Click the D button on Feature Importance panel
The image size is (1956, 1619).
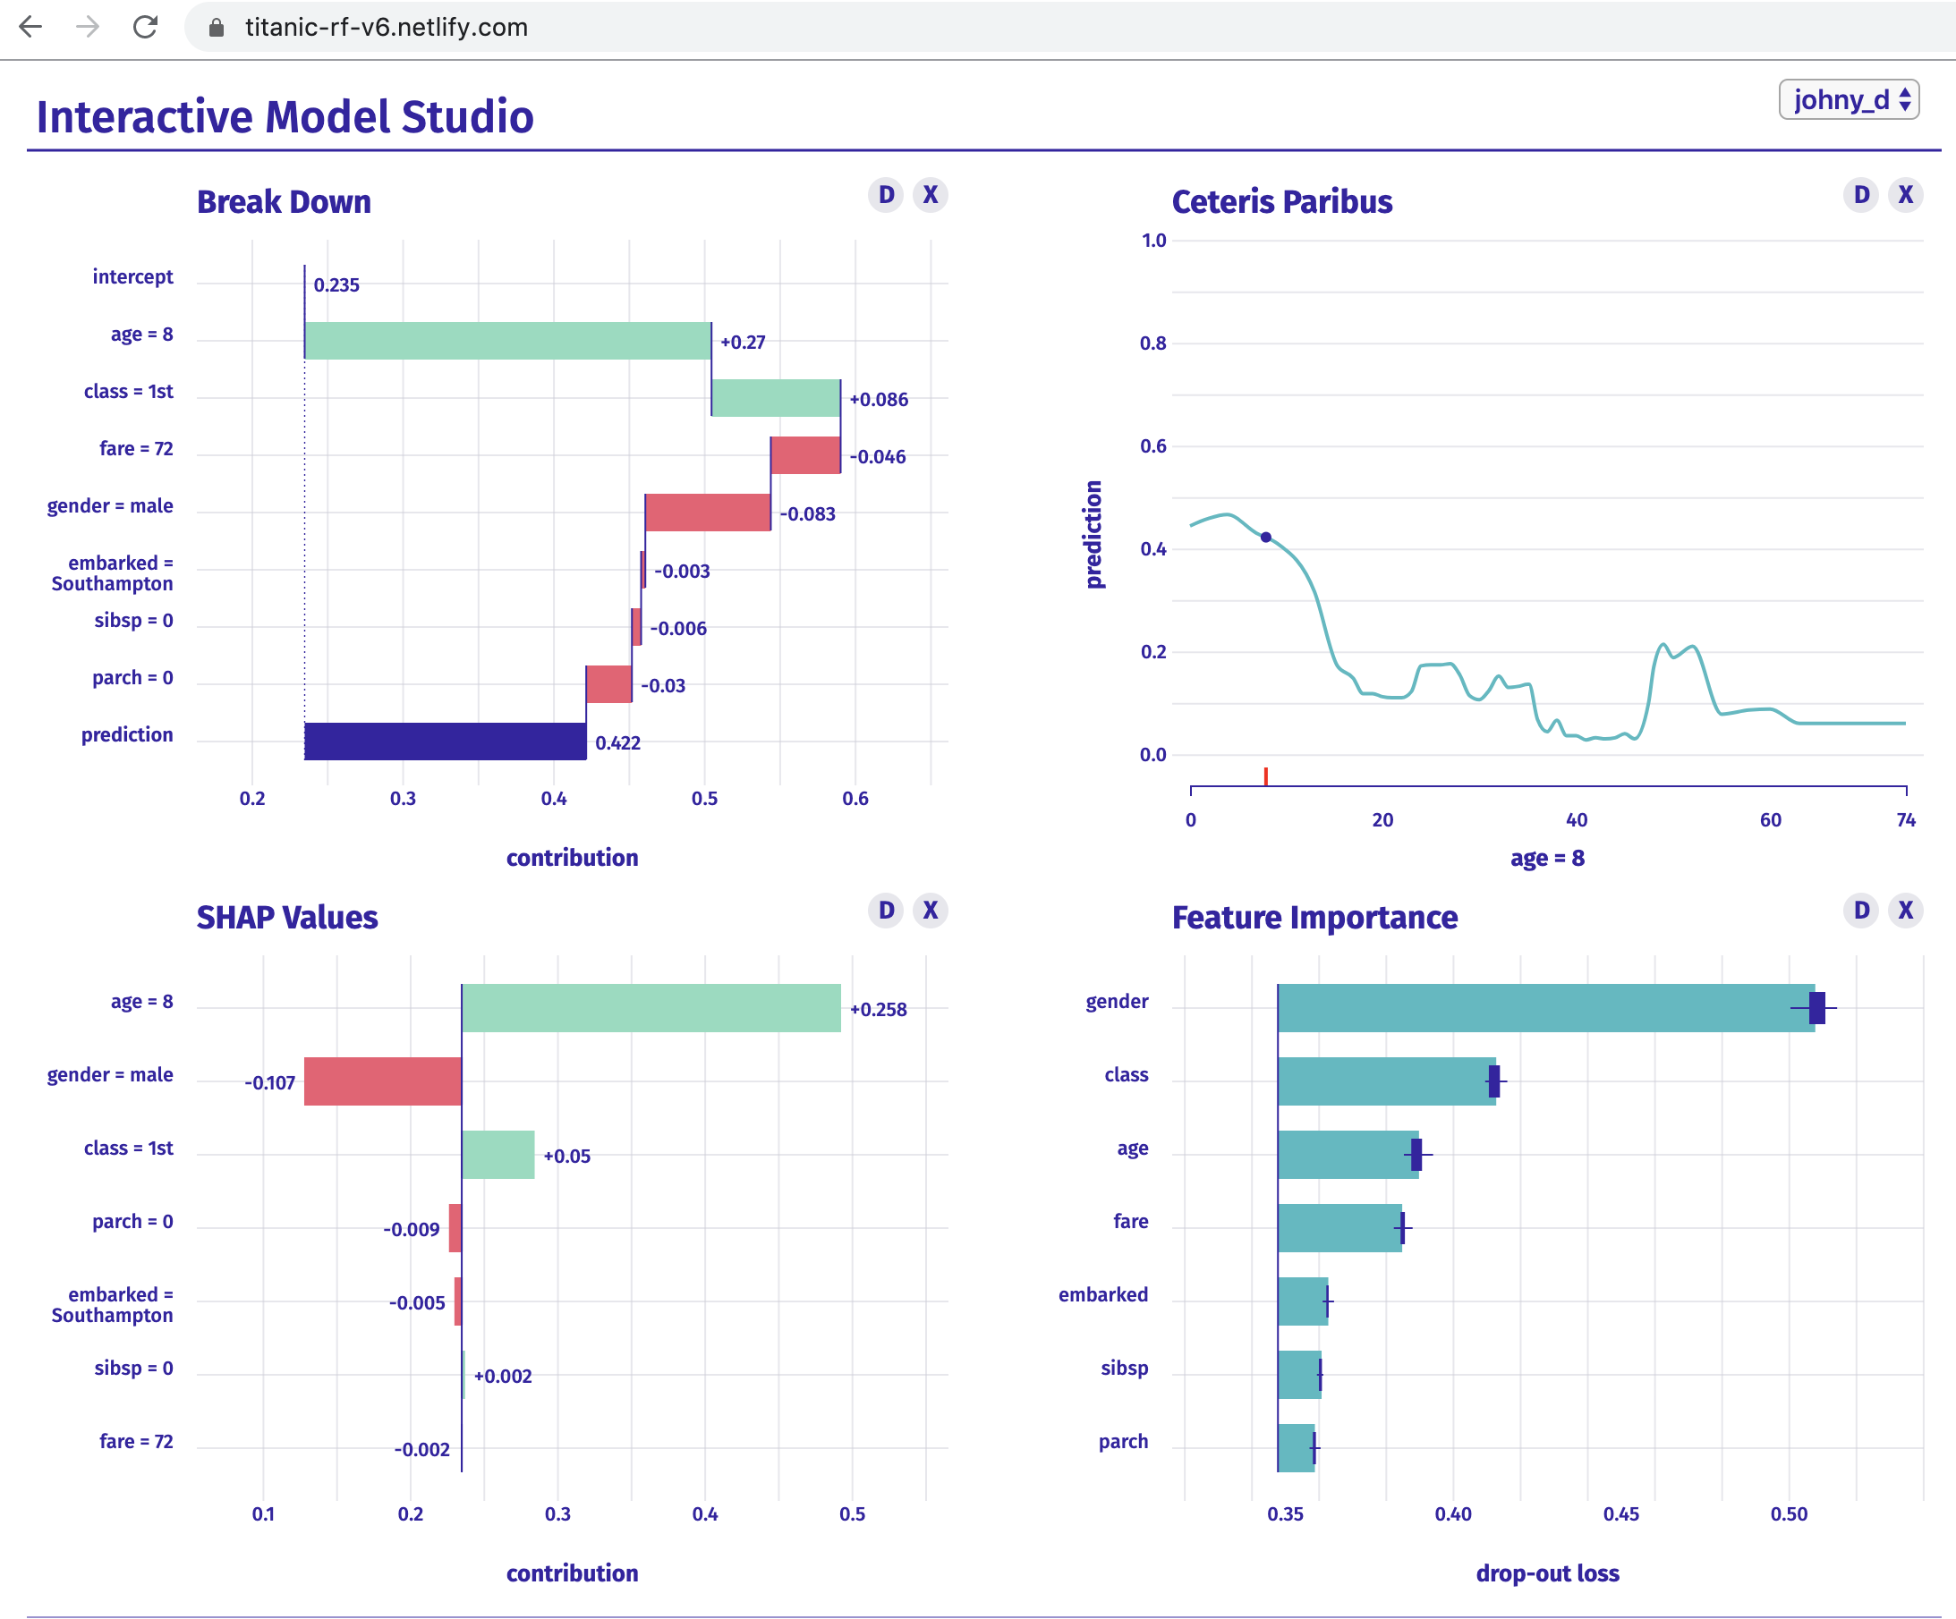pyautogui.click(x=1860, y=910)
